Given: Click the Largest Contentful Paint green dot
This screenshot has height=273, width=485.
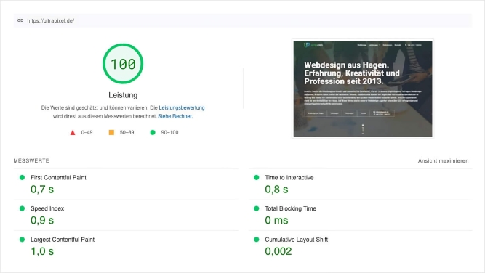Looking at the screenshot, I should point(22,240).
